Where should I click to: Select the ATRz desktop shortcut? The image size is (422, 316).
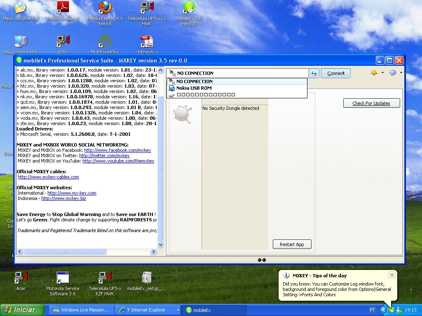coord(63,44)
